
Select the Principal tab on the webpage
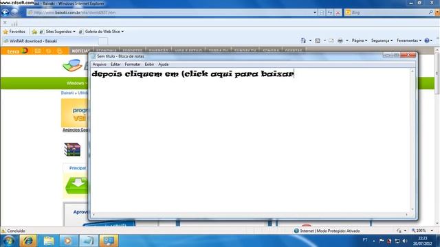click(x=78, y=168)
